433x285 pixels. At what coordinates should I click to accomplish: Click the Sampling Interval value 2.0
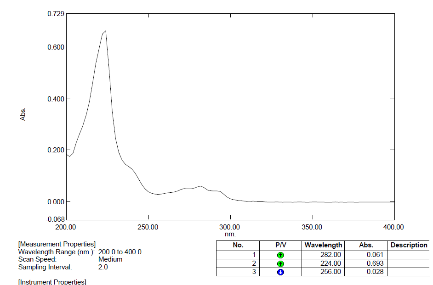click(x=103, y=267)
